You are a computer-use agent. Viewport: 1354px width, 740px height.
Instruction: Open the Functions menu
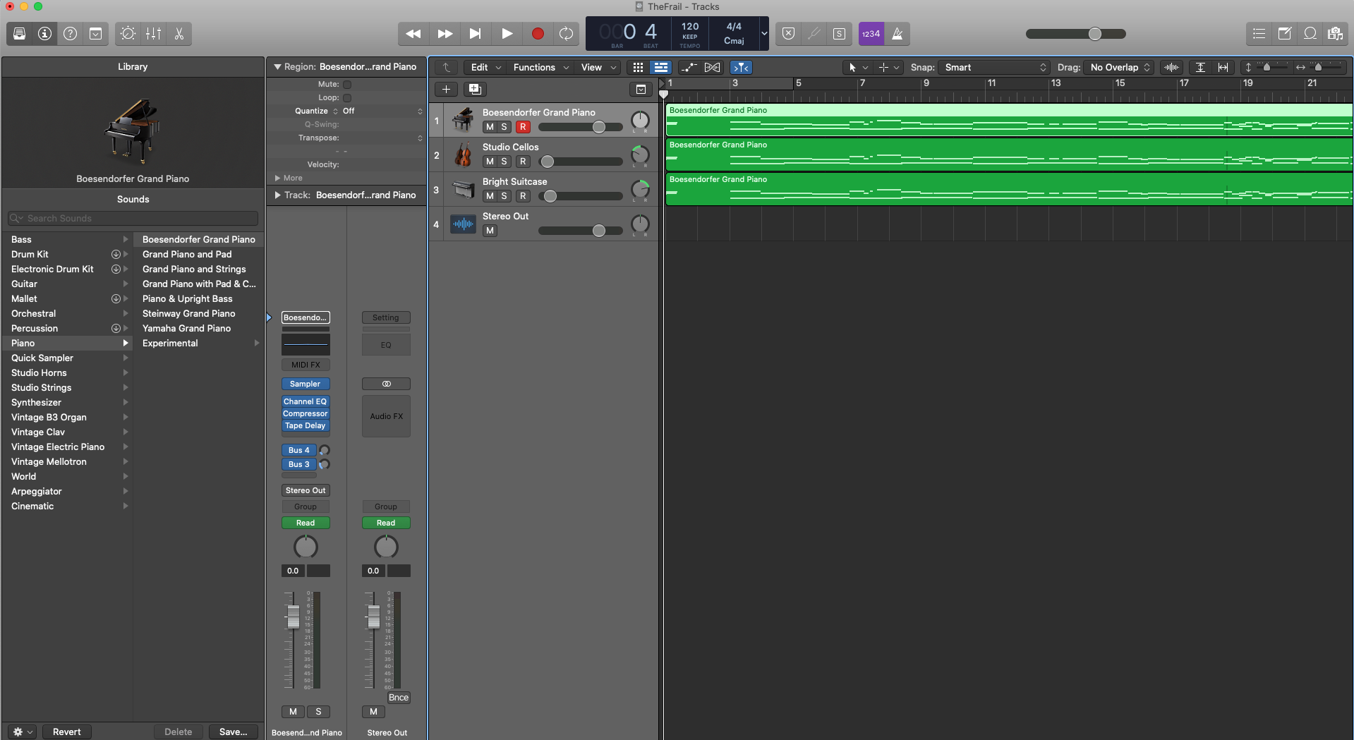tap(540, 67)
